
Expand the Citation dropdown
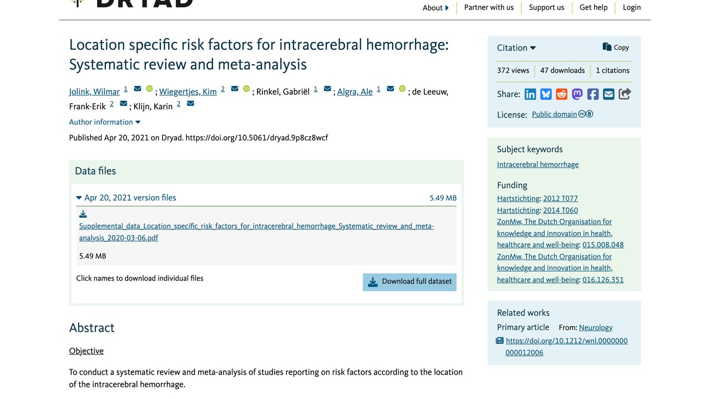(516, 48)
